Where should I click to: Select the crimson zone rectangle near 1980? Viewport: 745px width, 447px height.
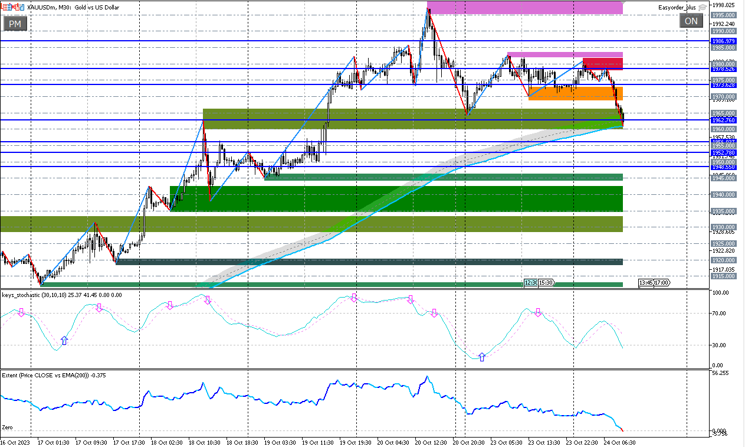pos(603,63)
